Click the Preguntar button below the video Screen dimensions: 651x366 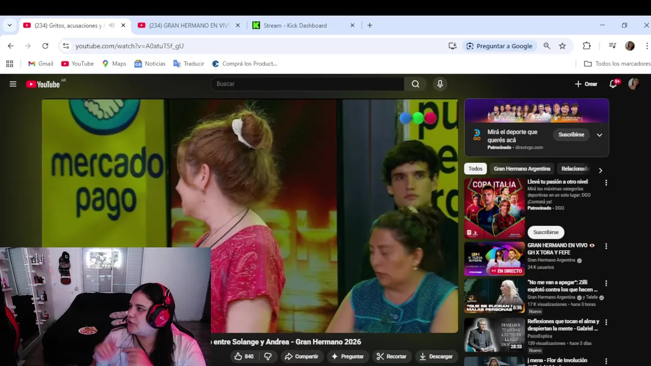pyautogui.click(x=347, y=356)
